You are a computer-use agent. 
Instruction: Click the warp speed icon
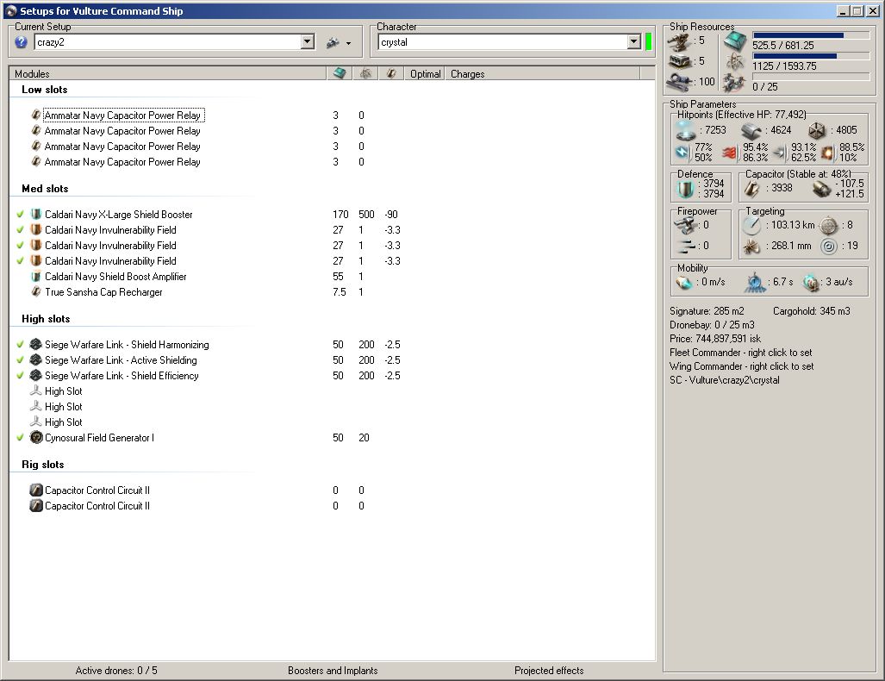pyautogui.click(x=811, y=283)
